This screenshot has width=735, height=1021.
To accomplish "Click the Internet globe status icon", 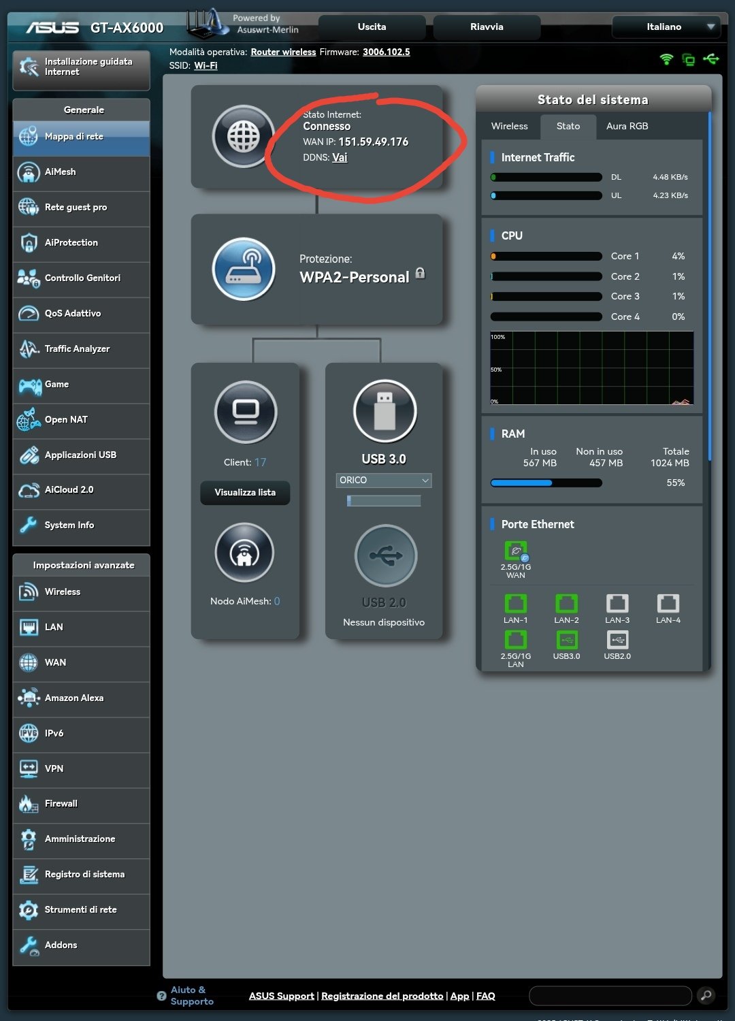I will pyautogui.click(x=243, y=137).
